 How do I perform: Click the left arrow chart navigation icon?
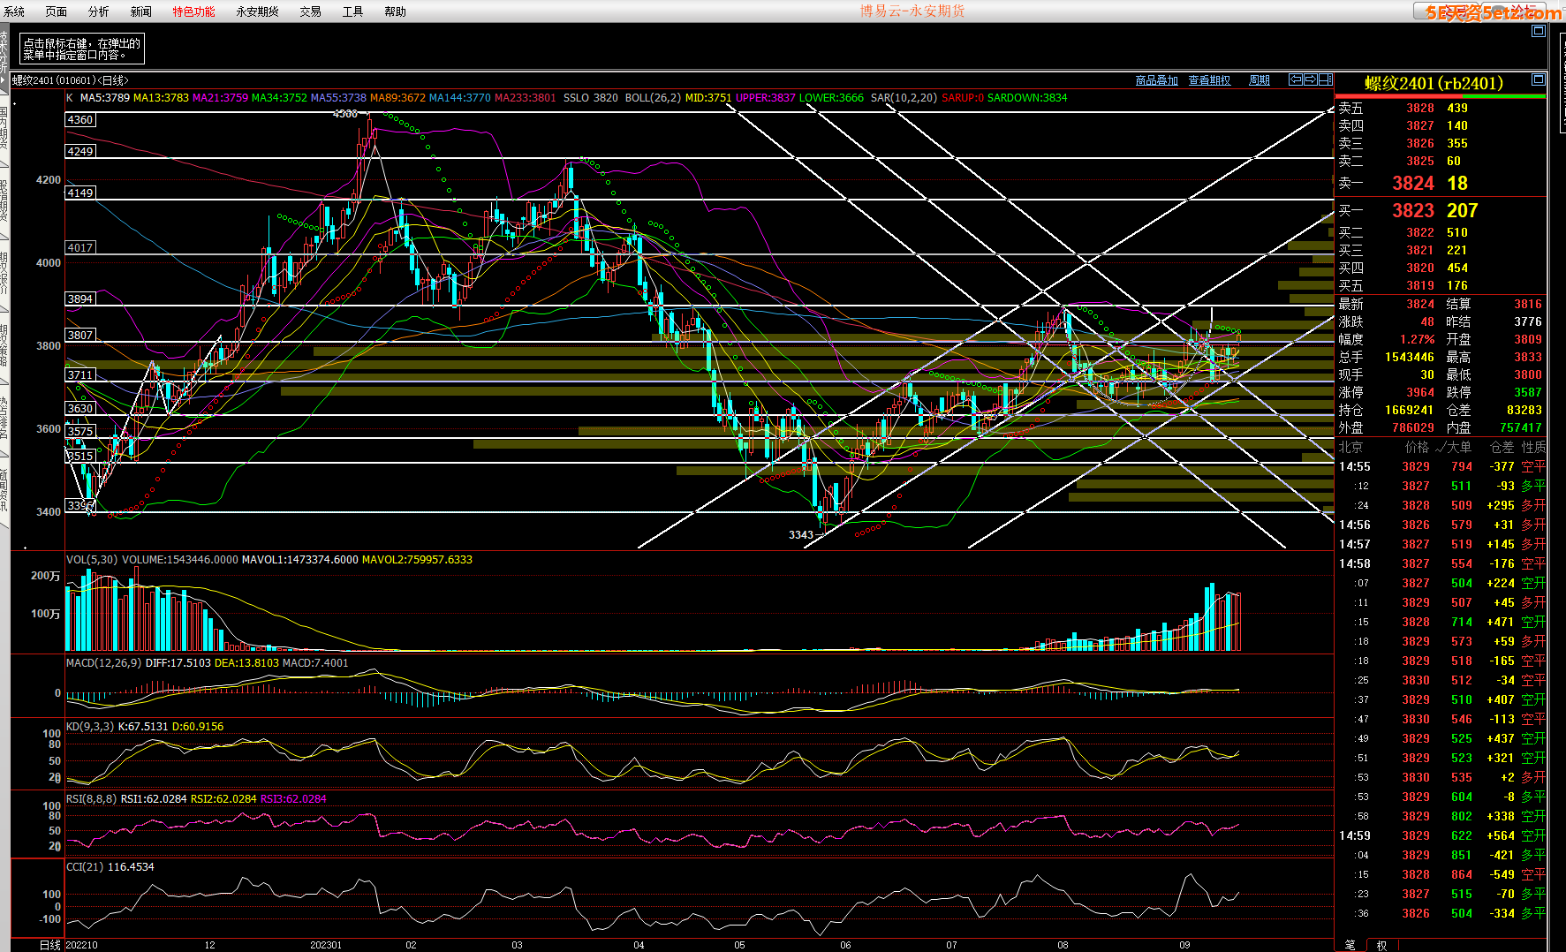tap(1296, 79)
